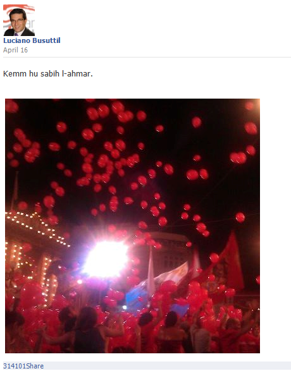Viewport: 291px width, 371px height.
Task: Click the bright spotlight in the photo
Action: tap(106, 259)
